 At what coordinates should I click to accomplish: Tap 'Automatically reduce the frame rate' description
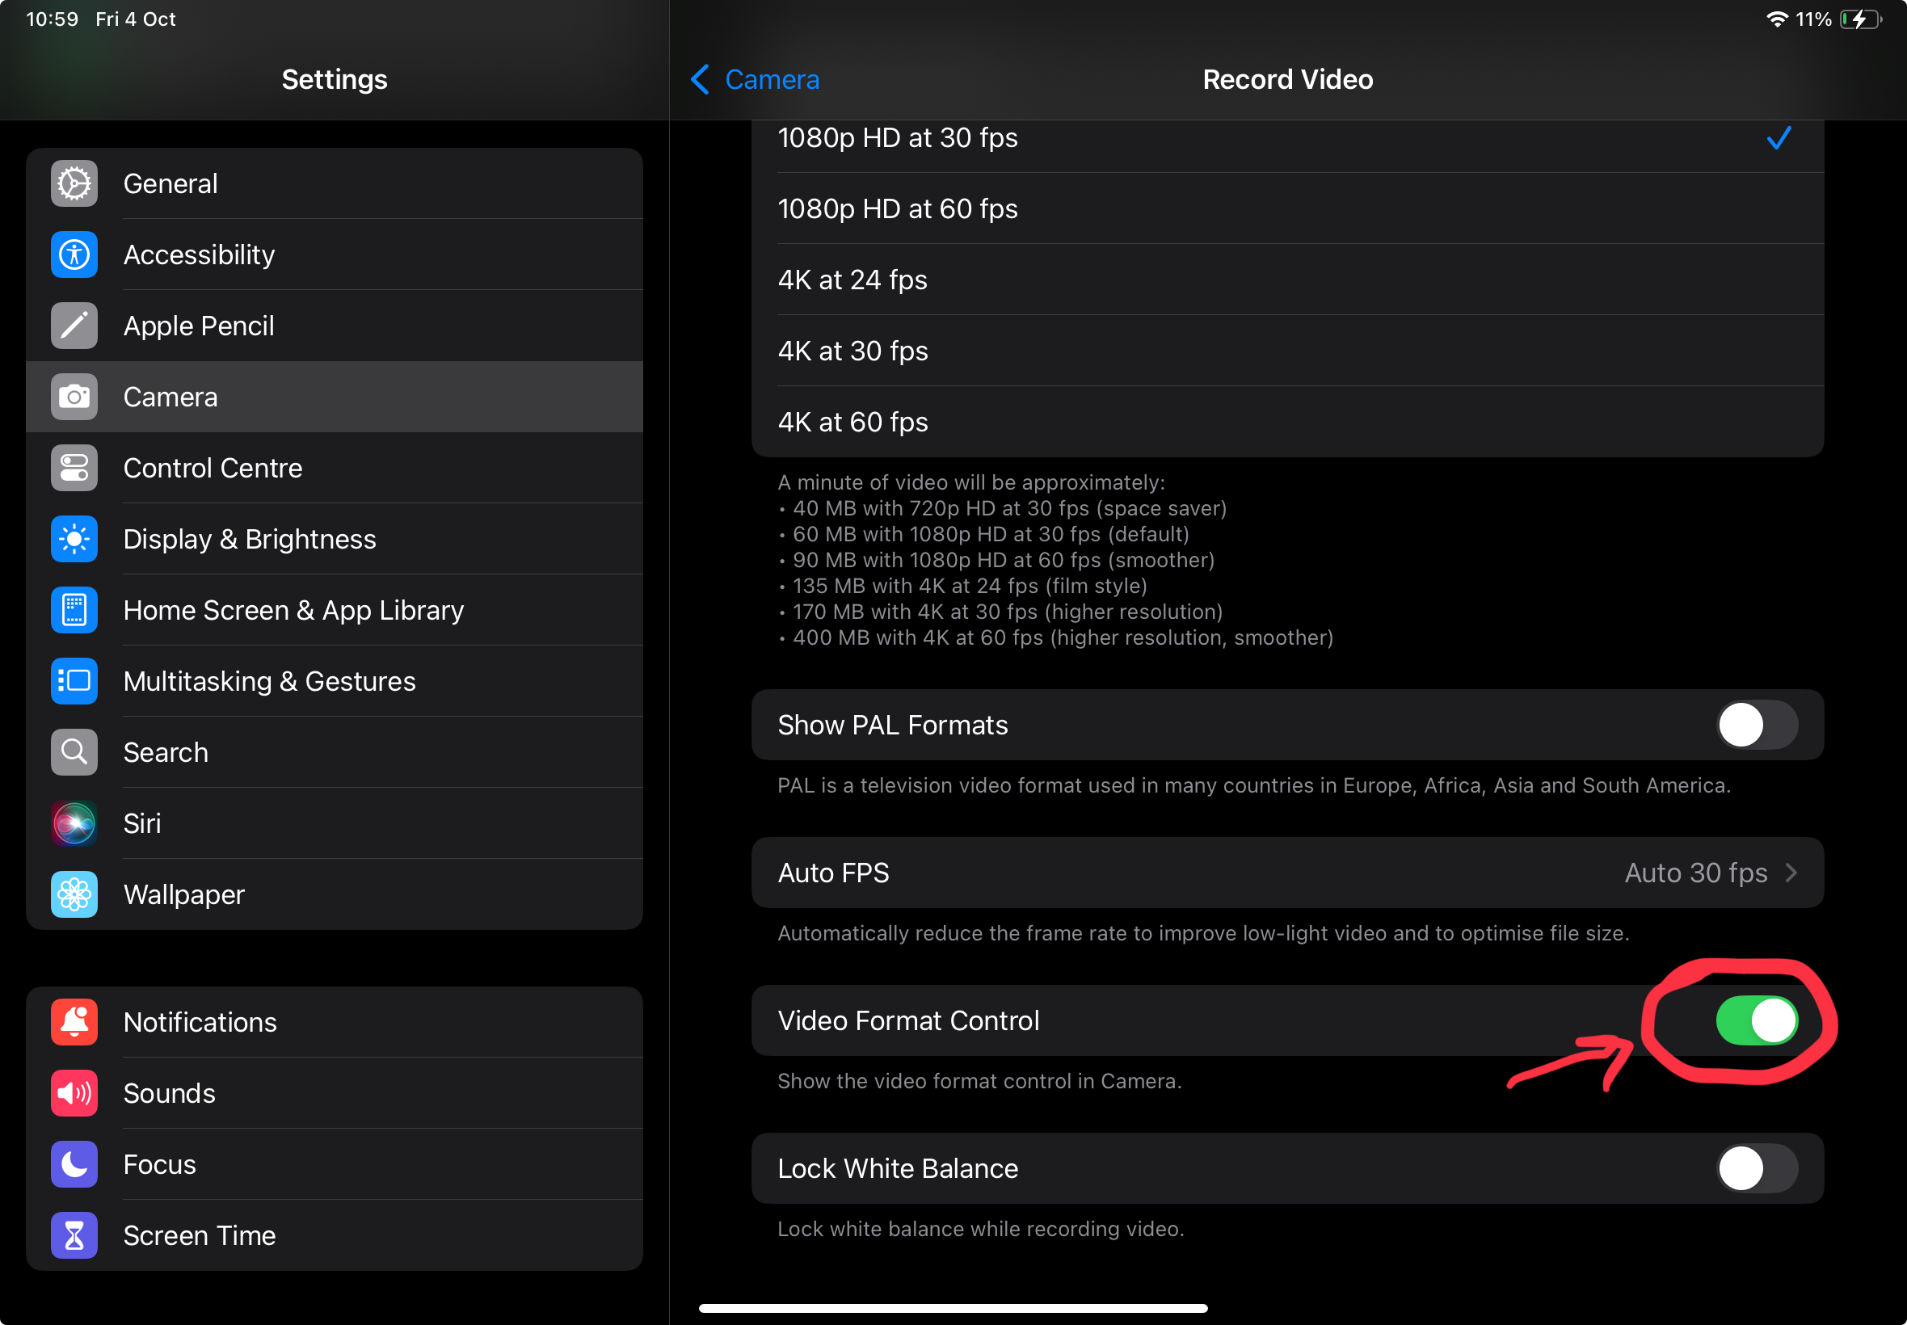[x=1203, y=933]
